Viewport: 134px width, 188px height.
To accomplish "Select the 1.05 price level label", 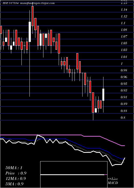I will point(124,43).
